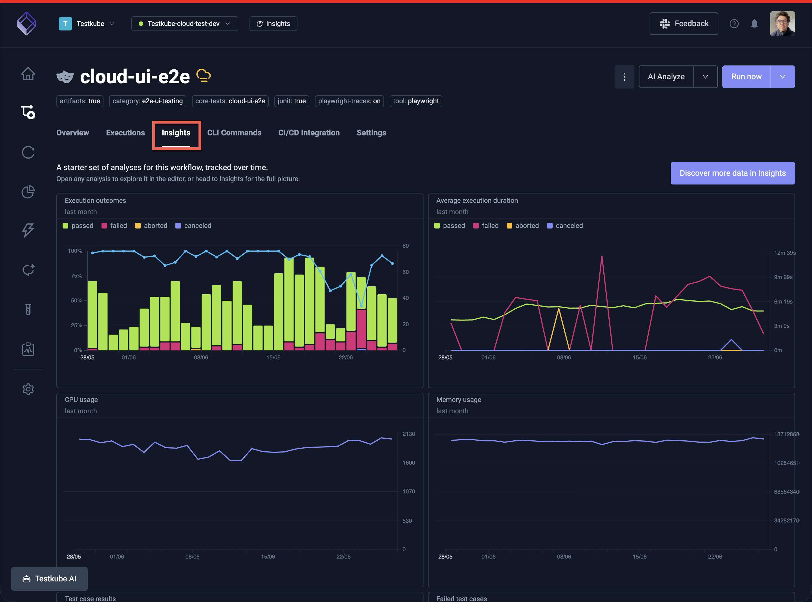Open the lightning bolt triggers sidebar icon
Viewport: 812px width, 602px height.
tap(28, 230)
